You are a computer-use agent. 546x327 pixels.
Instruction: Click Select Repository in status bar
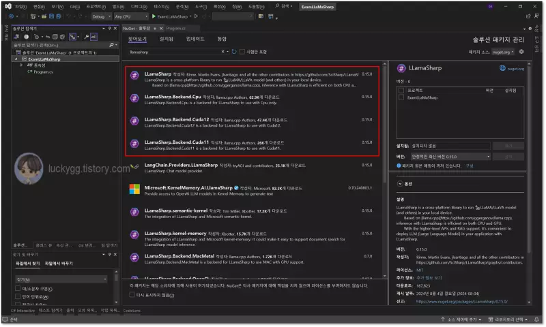[x=508, y=320]
